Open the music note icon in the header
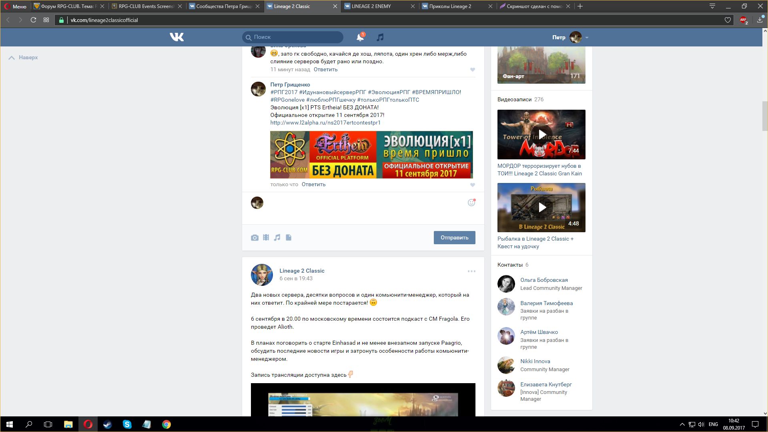 coord(380,37)
